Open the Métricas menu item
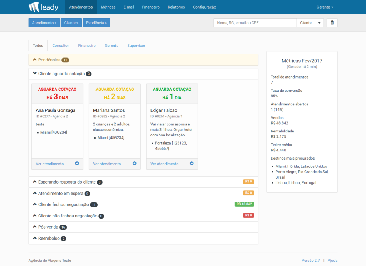Viewport: 366px width, 266px height. 108,7
